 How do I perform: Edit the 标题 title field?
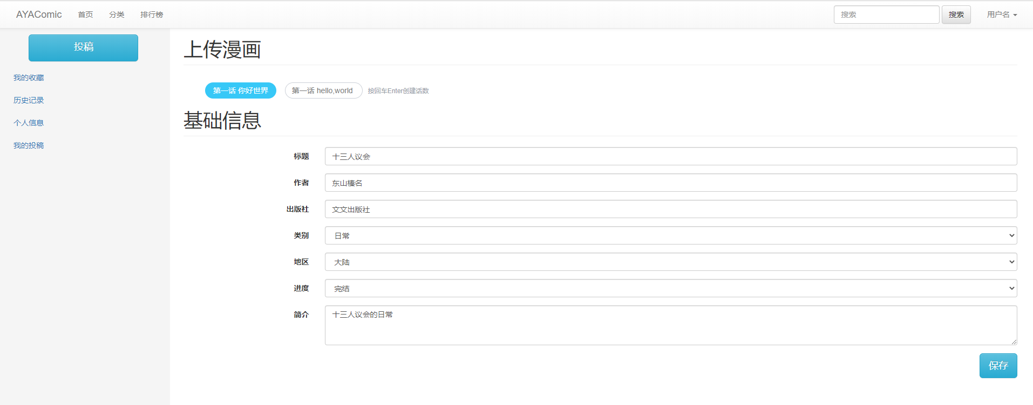(x=670, y=156)
